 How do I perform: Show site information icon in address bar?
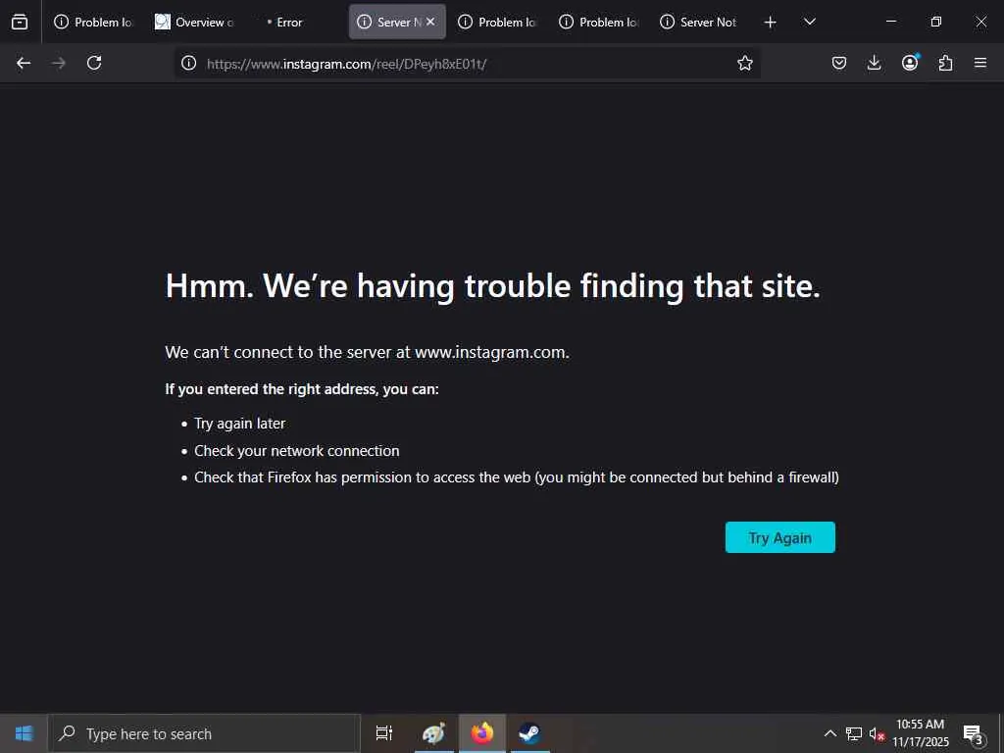pos(188,63)
